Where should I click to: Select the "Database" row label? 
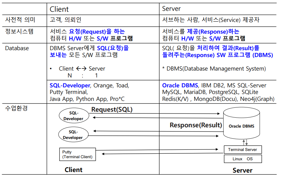(x=17, y=48)
